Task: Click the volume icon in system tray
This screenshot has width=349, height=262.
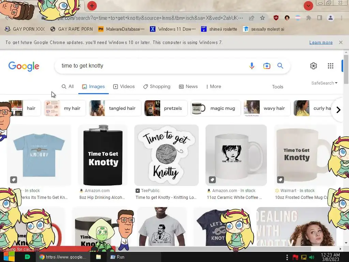Action: click(x=312, y=257)
